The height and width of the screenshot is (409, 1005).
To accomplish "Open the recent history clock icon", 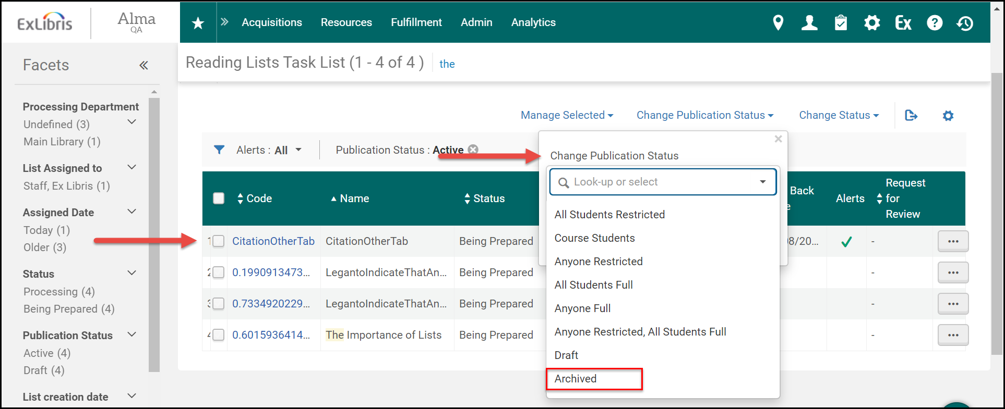I will 965,23.
